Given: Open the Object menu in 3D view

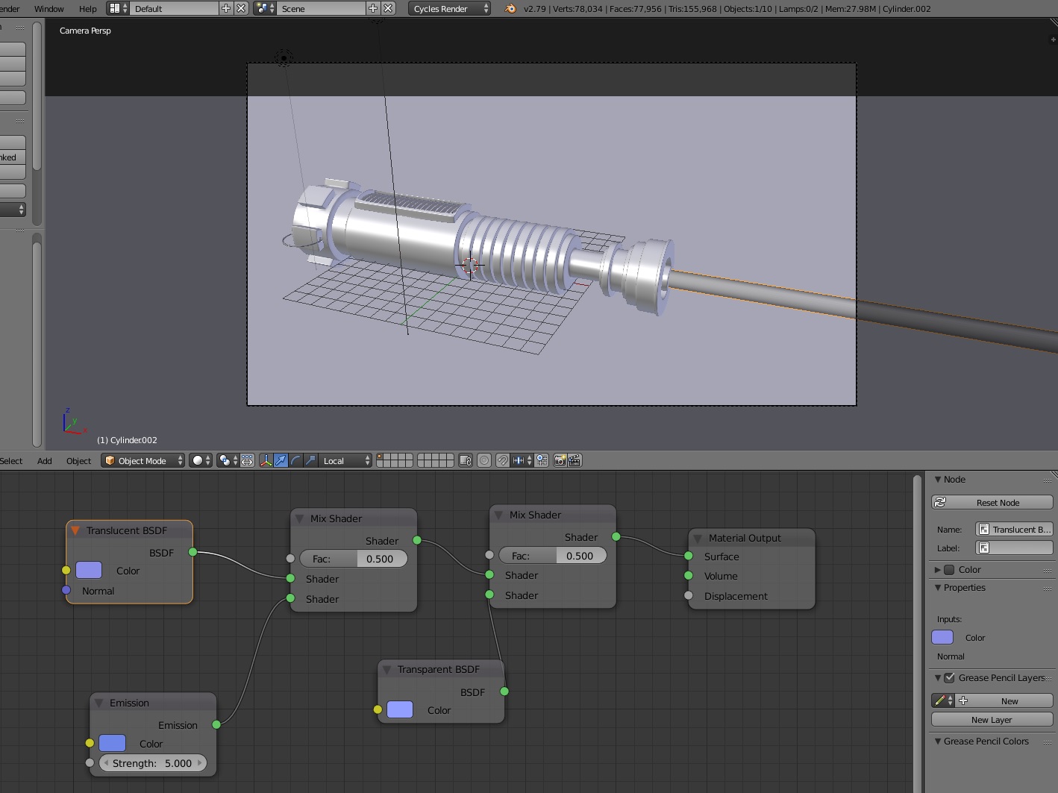Looking at the screenshot, I should [78, 460].
